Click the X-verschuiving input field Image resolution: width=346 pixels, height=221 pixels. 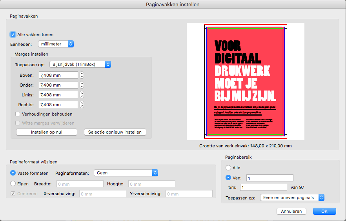pos(103,194)
